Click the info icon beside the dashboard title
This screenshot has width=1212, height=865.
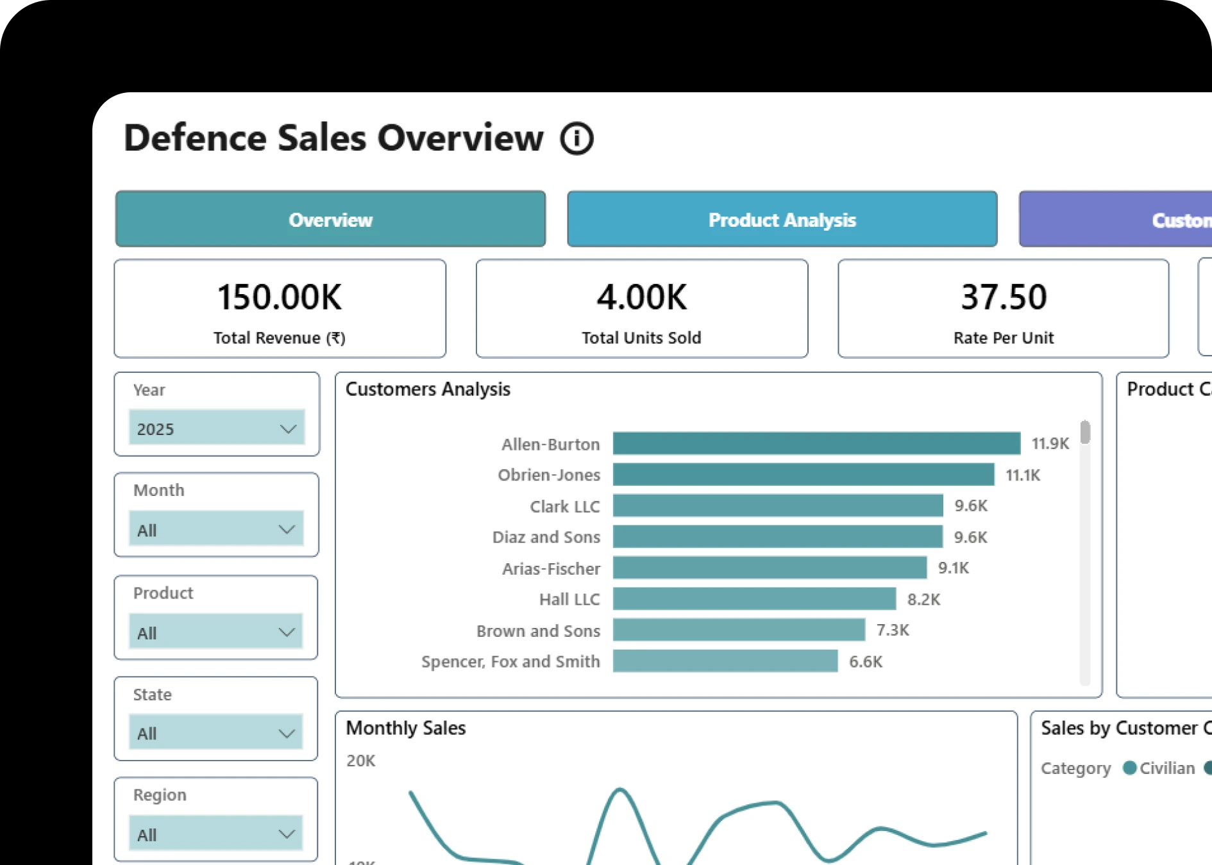pyautogui.click(x=577, y=138)
